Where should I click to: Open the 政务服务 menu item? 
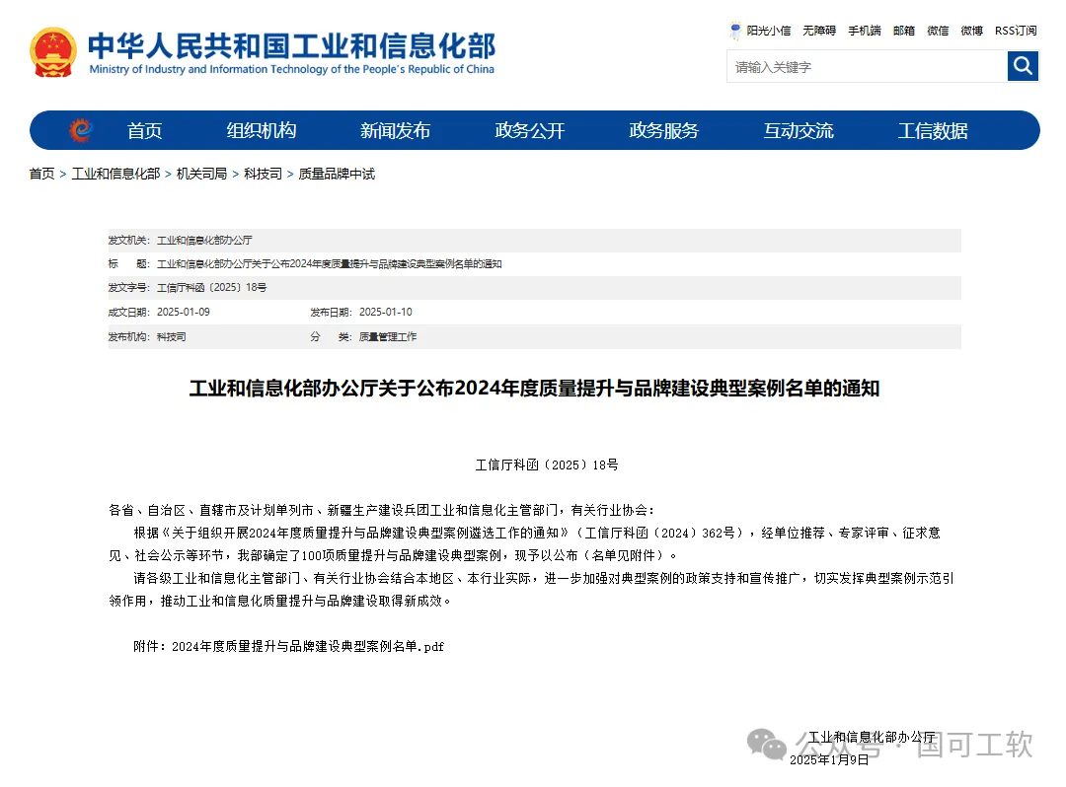[x=663, y=130]
